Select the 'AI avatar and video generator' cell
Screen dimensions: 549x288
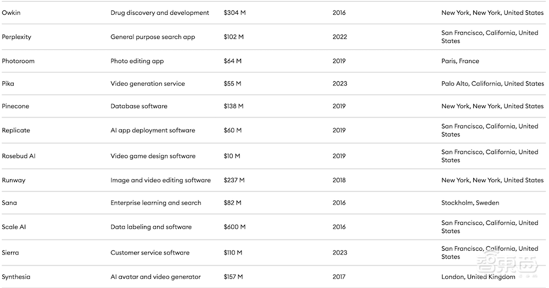pyautogui.click(x=155, y=276)
